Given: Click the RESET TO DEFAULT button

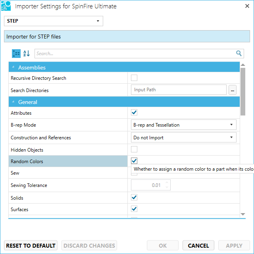Looking at the screenshot, I should pyautogui.click(x=31, y=245).
